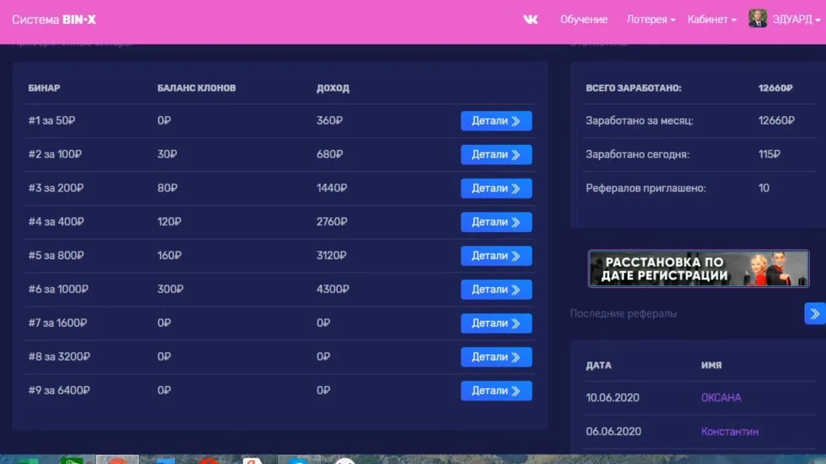
Task: Open Детали for binar #6 за 1000₽
Action: [496, 289]
